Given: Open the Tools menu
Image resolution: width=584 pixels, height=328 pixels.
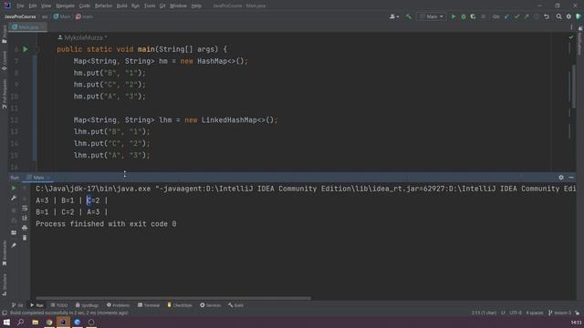Looking at the screenshot, I should [x=150, y=6].
